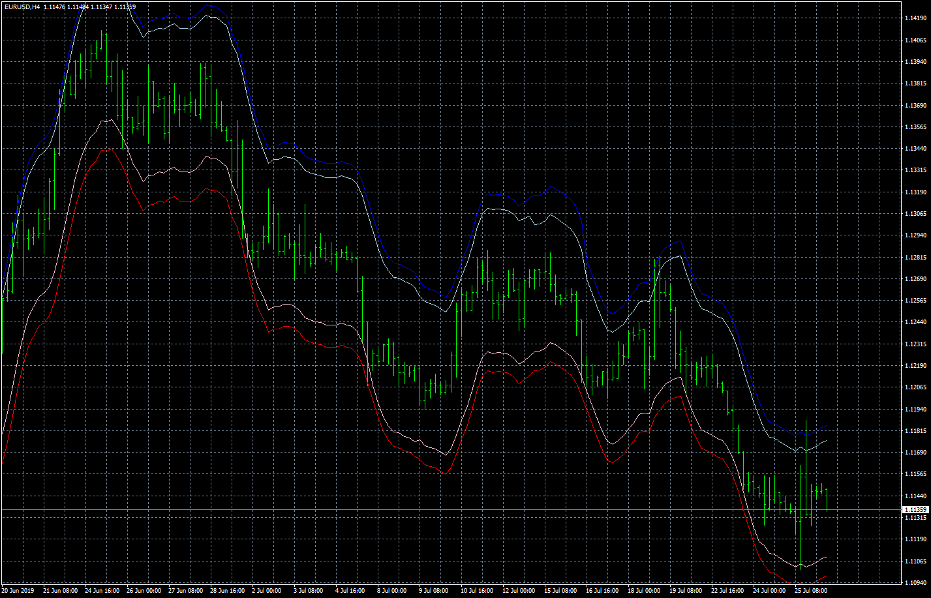Click the 1.14065 price axis label
This screenshot has width=931, height=598.
click(x=915, y=40)
